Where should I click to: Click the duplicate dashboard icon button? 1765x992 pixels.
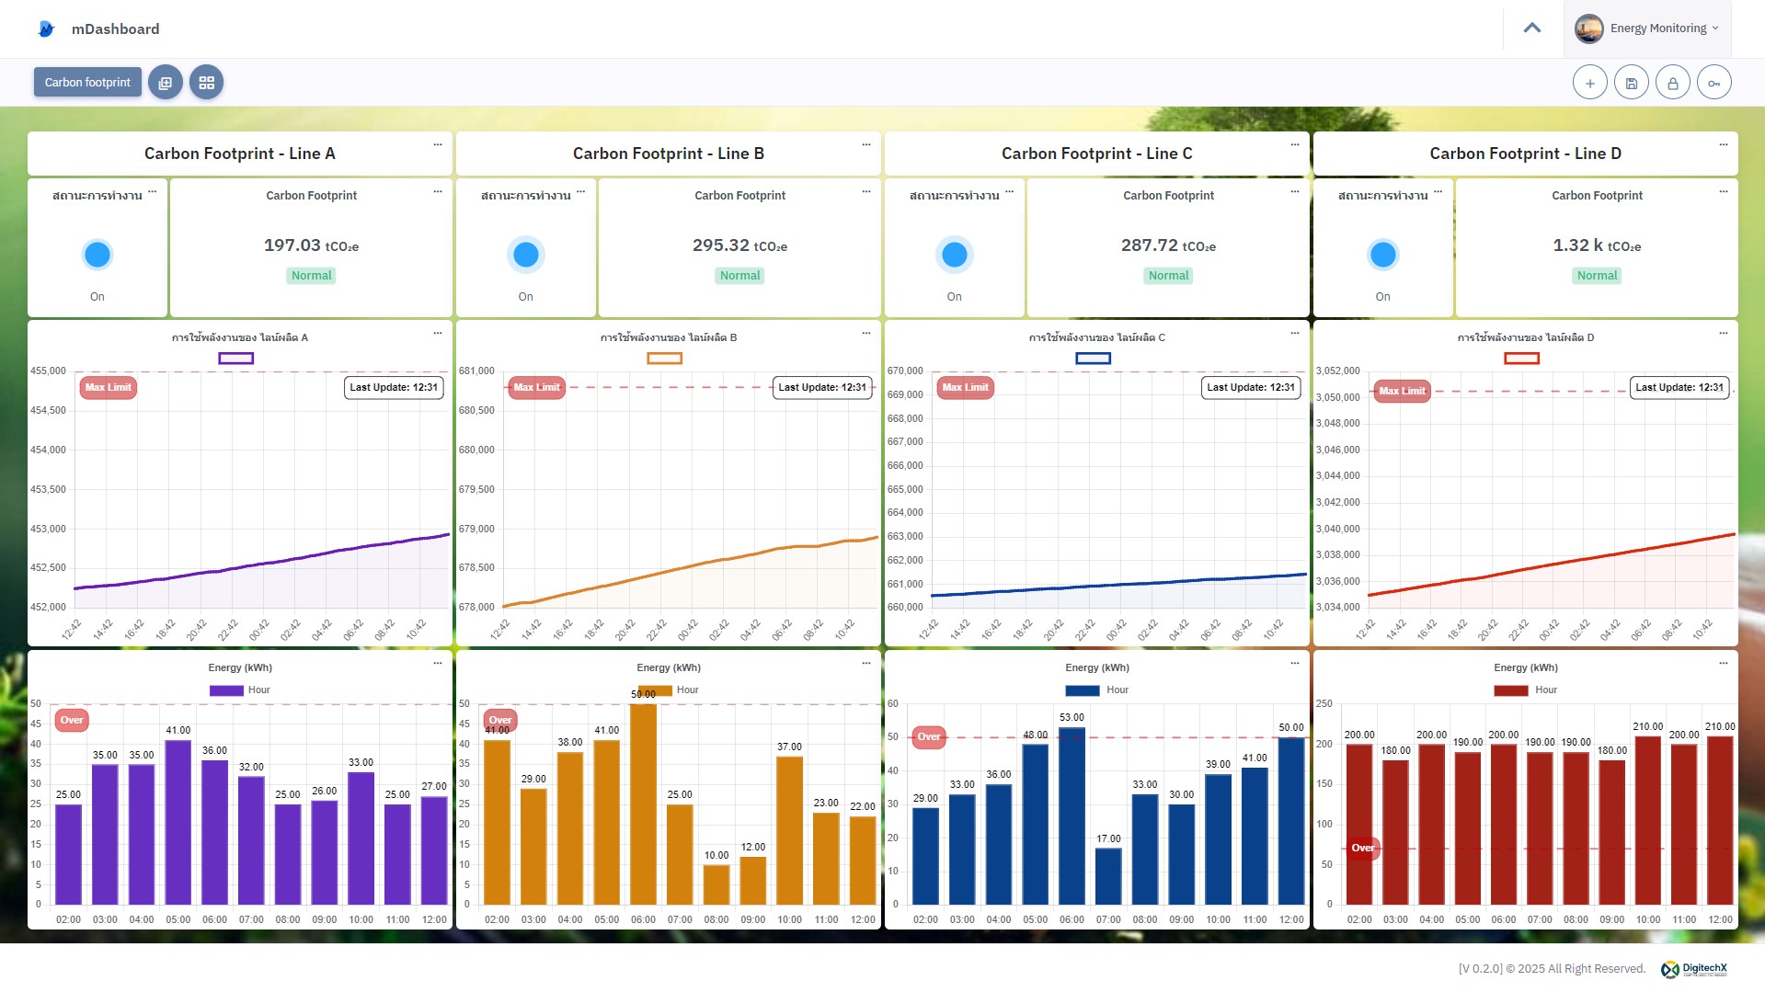[166, 83]
